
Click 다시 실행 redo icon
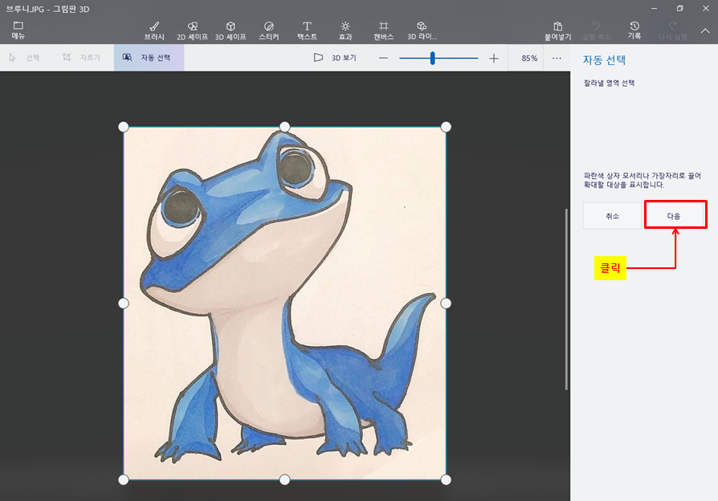coord(673,31)
